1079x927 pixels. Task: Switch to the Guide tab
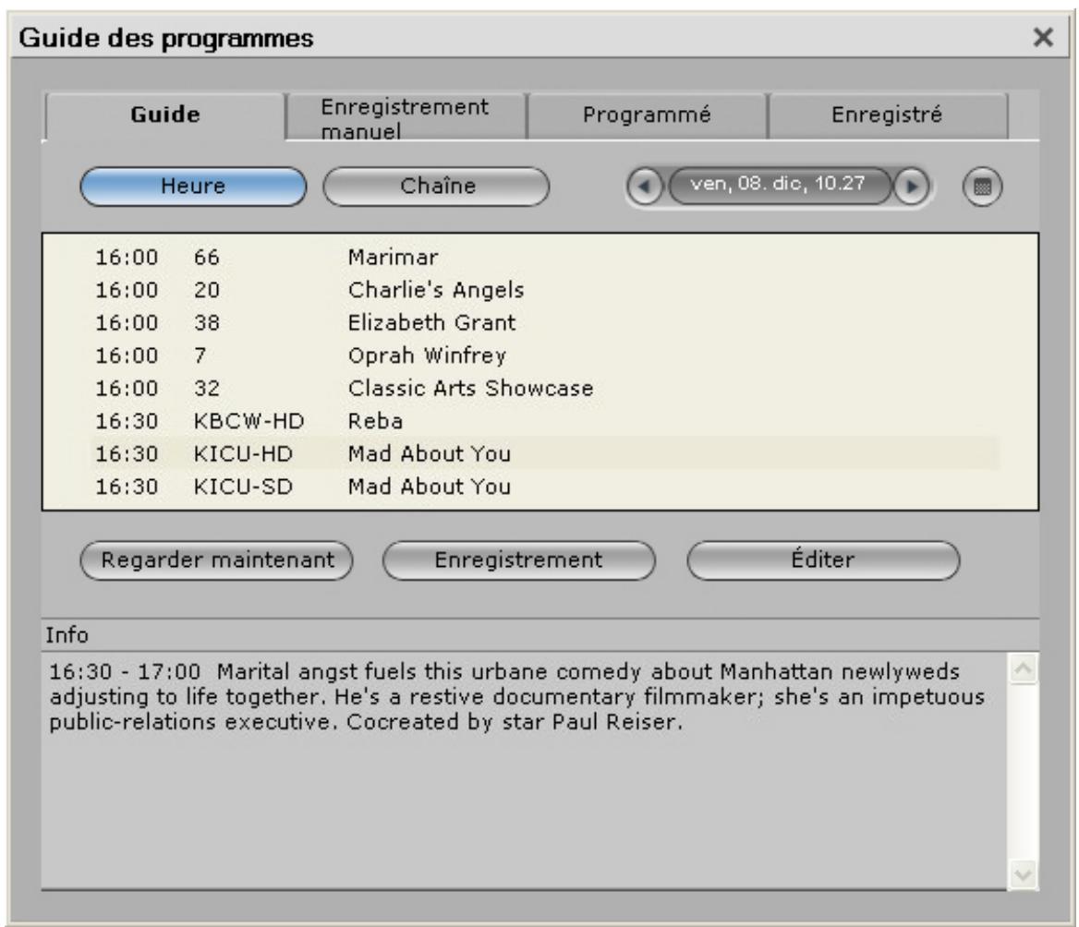[165, 114]
